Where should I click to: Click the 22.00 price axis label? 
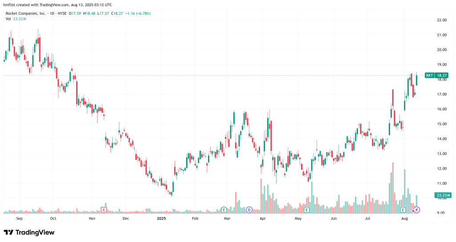tap(442, 20)
